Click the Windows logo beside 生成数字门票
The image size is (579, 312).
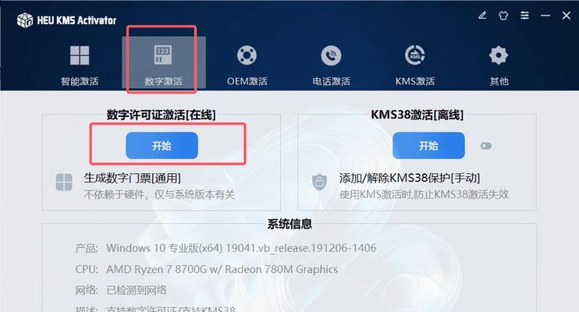pos(64,182)
